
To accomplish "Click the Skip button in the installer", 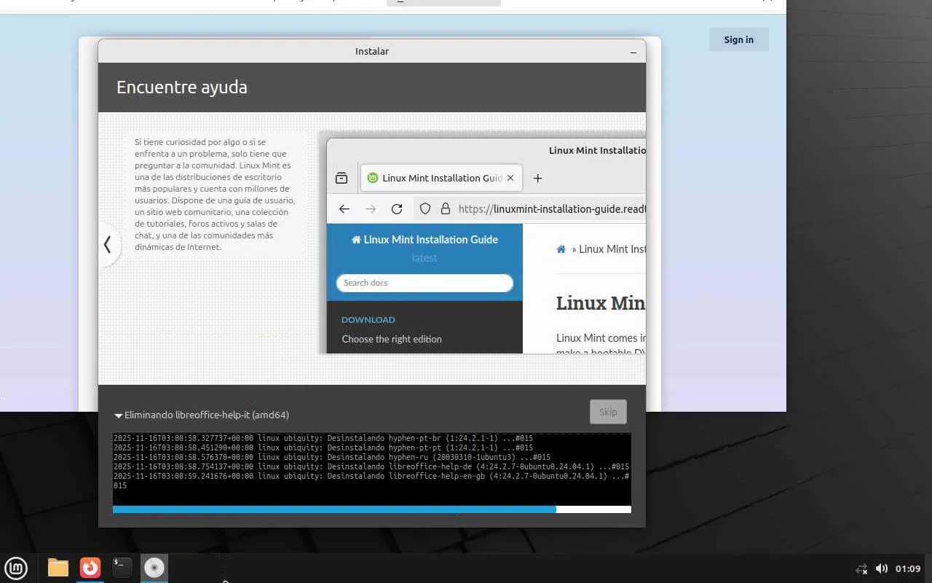I will [x=608, y=412].
